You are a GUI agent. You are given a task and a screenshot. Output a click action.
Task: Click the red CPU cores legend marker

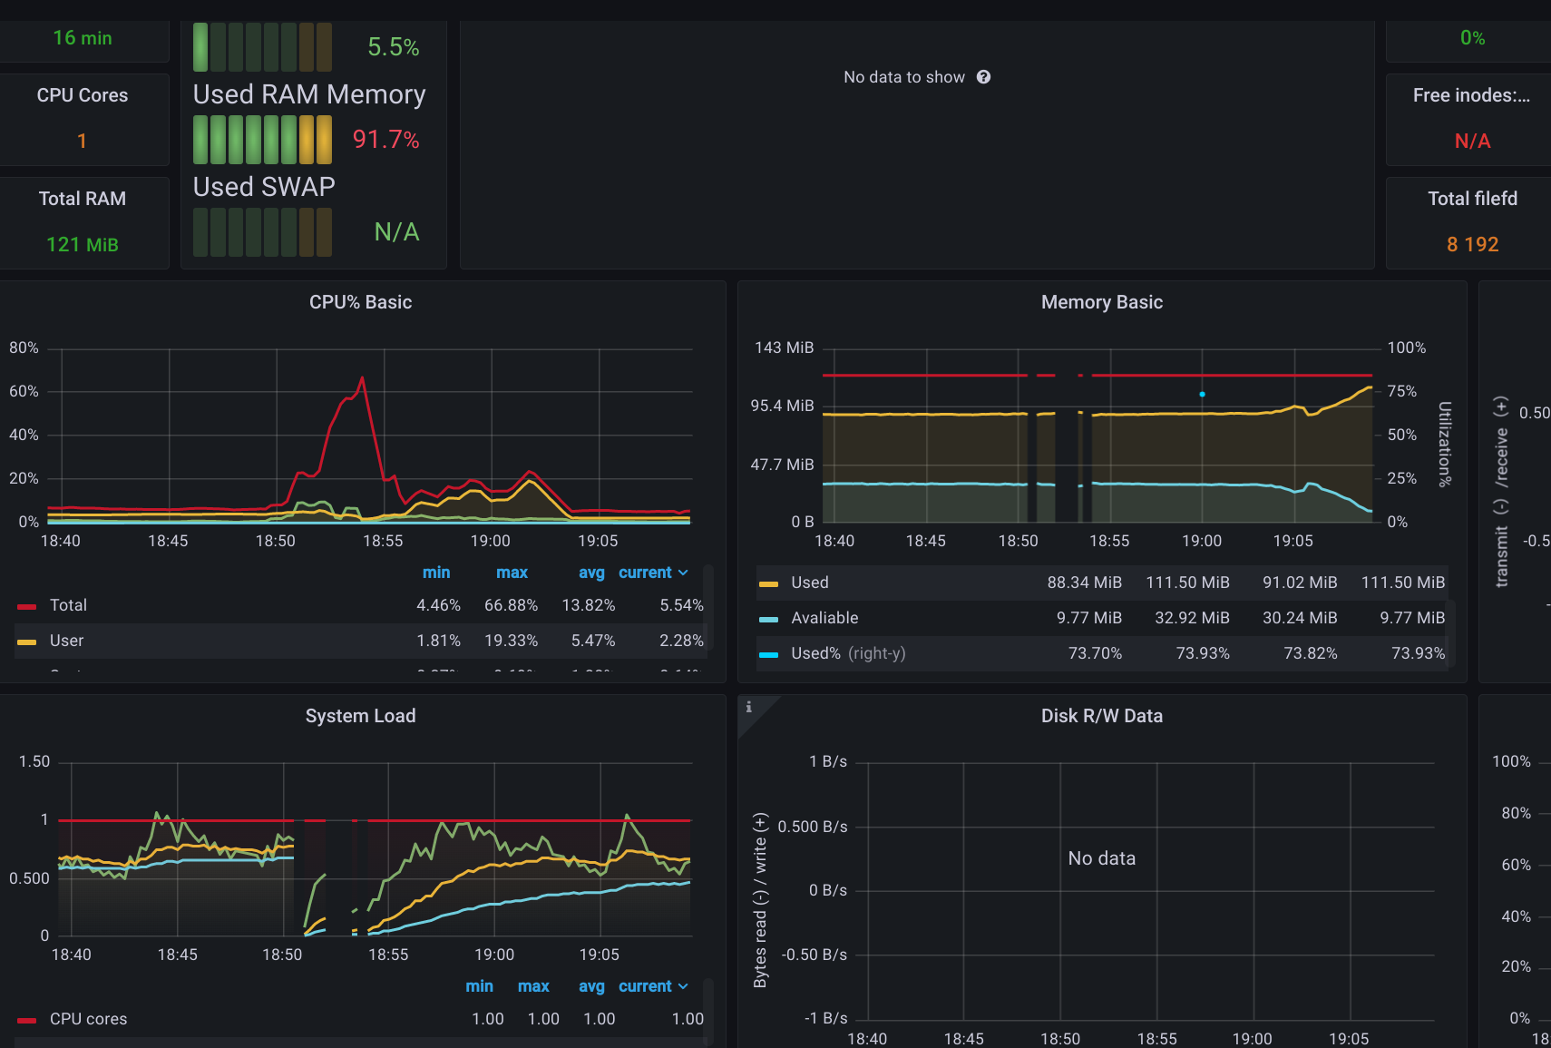(x=27, y=1018)
